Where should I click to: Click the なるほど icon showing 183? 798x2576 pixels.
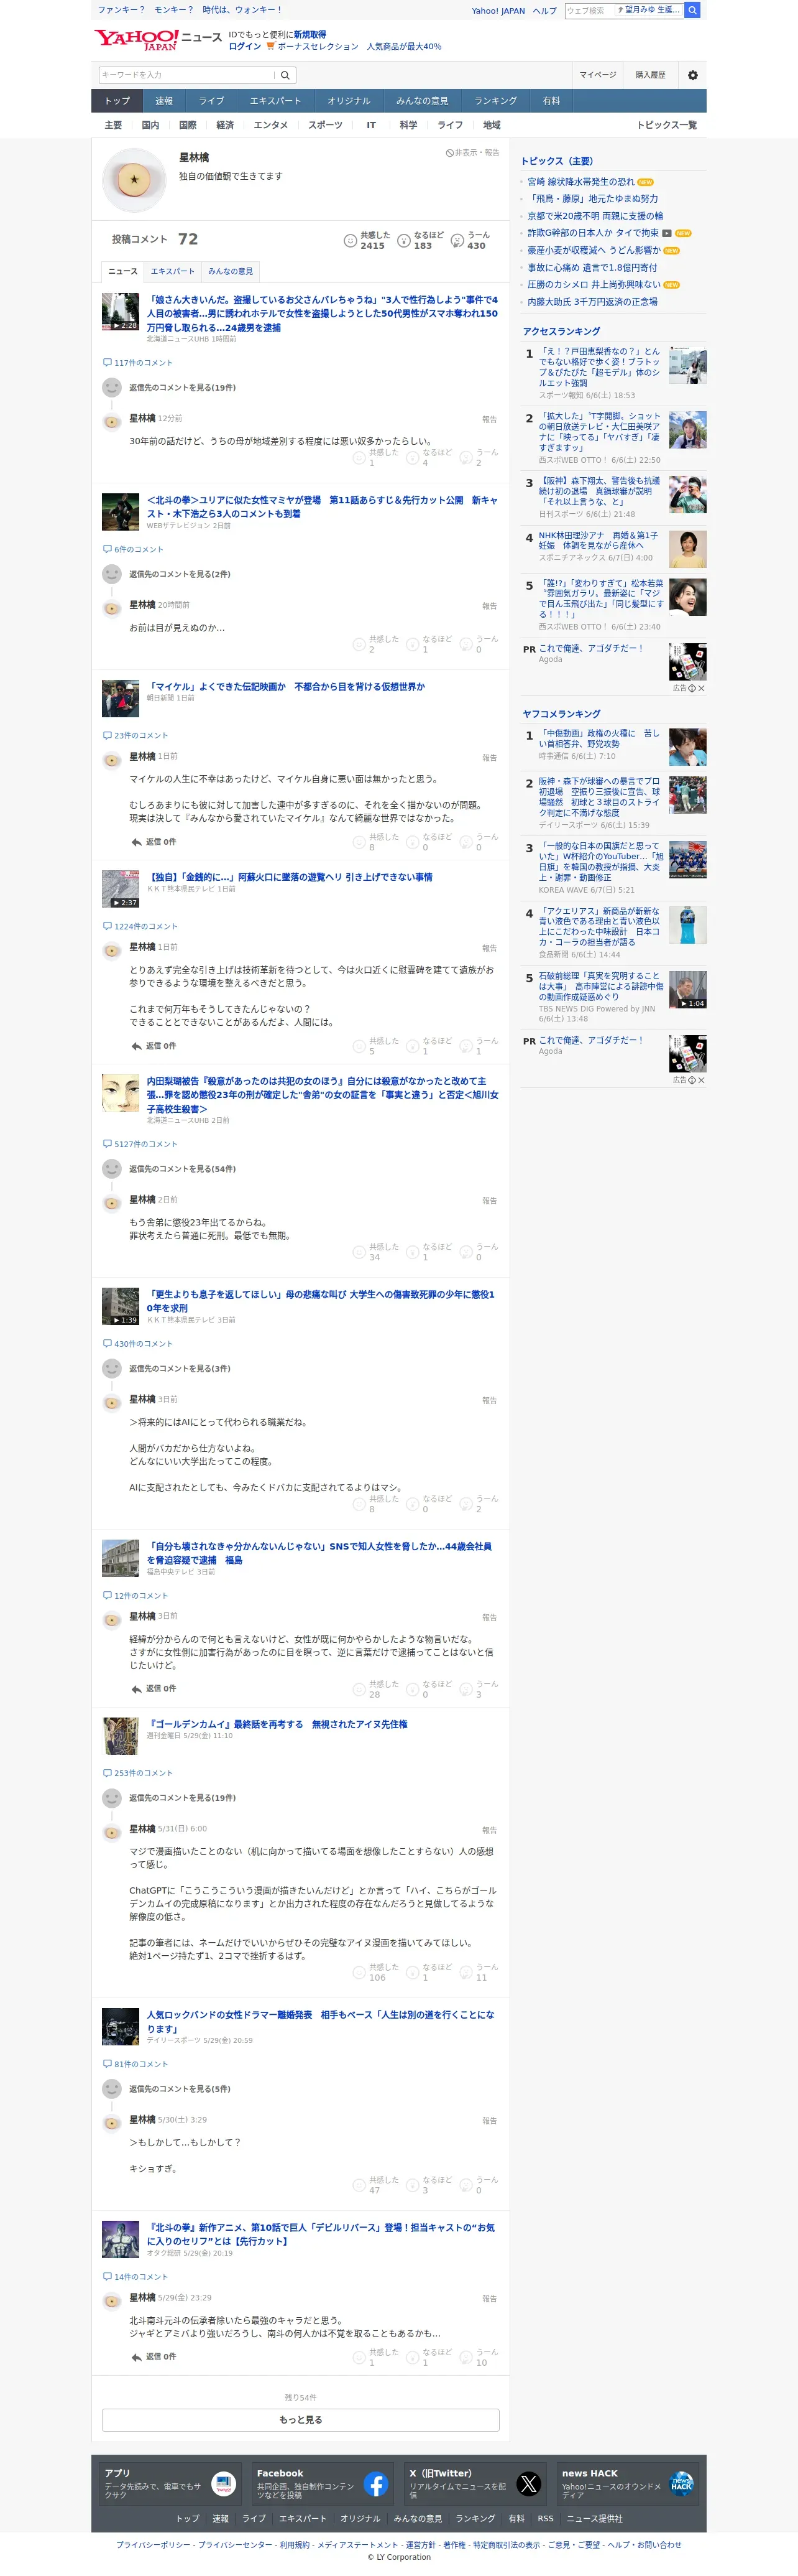pos(403,241)
